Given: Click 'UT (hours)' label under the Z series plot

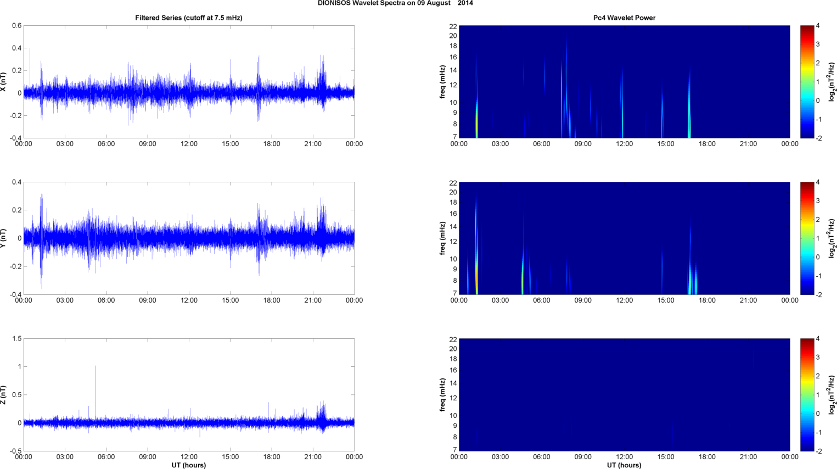Looking at the screenshot, I should tap(189, 465).
